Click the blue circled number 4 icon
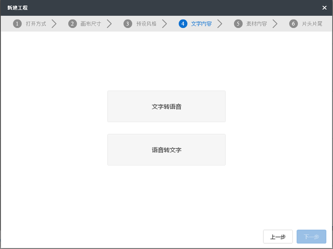The image size is (333, 249). pos(183,24)
